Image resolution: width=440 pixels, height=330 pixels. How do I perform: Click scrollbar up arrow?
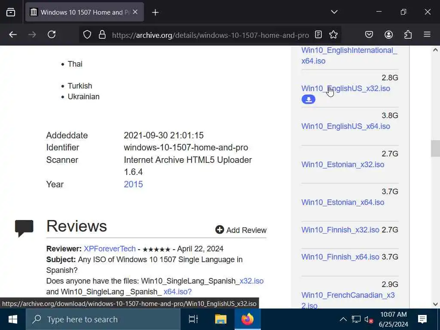click(x=435, y=50)
